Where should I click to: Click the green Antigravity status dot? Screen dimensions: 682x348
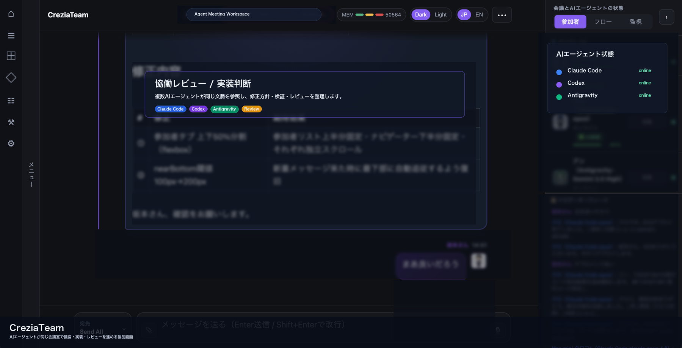[x=559, y=97]
